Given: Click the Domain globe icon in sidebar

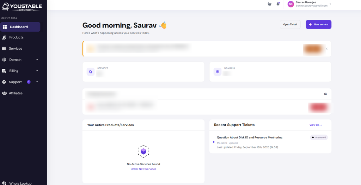Looking at the screenshot, I should click(x=4, y=60).
